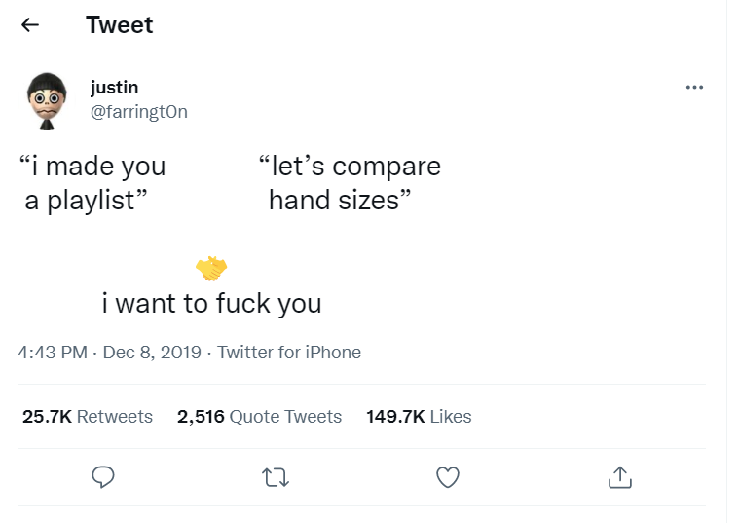Click the 4:43 PM time text
The width and height of the screenshot is (739, 523).
coord(53,353)
